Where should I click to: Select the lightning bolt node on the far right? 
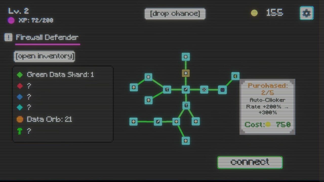236,76
